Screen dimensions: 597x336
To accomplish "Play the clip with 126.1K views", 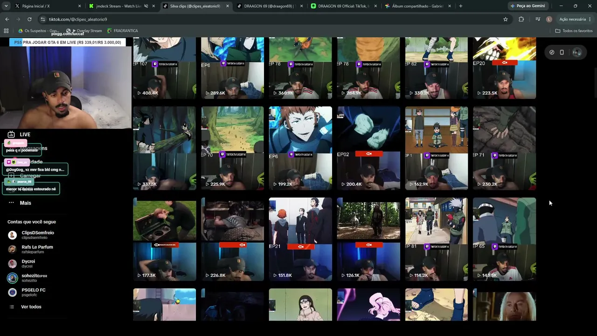I will click(368, 239).
